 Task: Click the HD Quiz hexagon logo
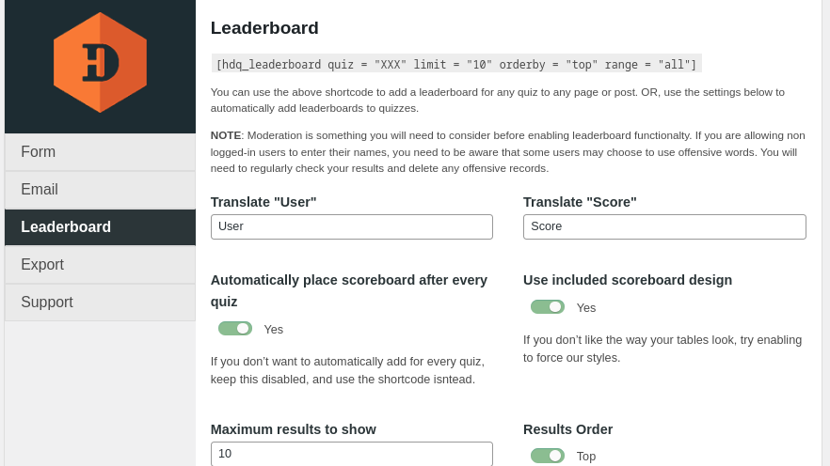pos(100,63)
